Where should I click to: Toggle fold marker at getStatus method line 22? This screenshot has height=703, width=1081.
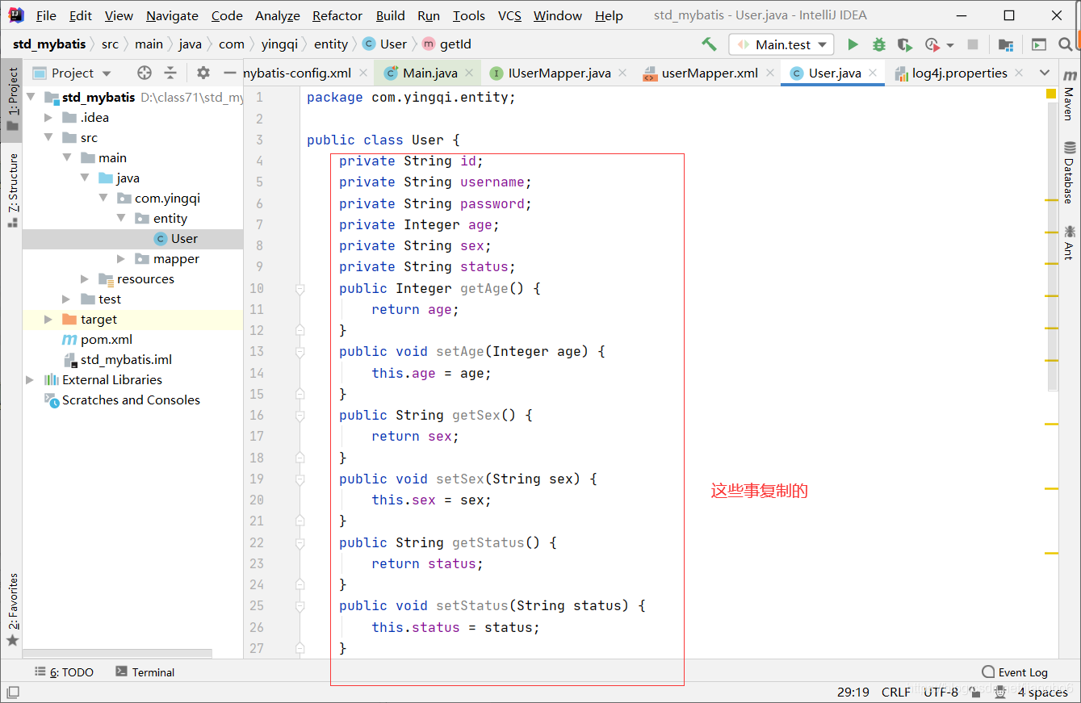(x=300, y=542)
